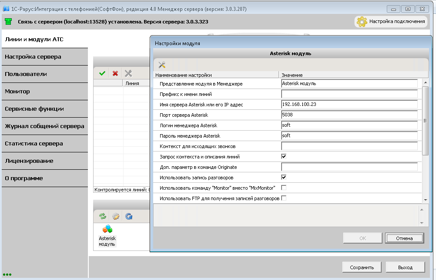Select the Asterisk модуль module icon
The image size is (436, 280).
click(x=107, y=236)
